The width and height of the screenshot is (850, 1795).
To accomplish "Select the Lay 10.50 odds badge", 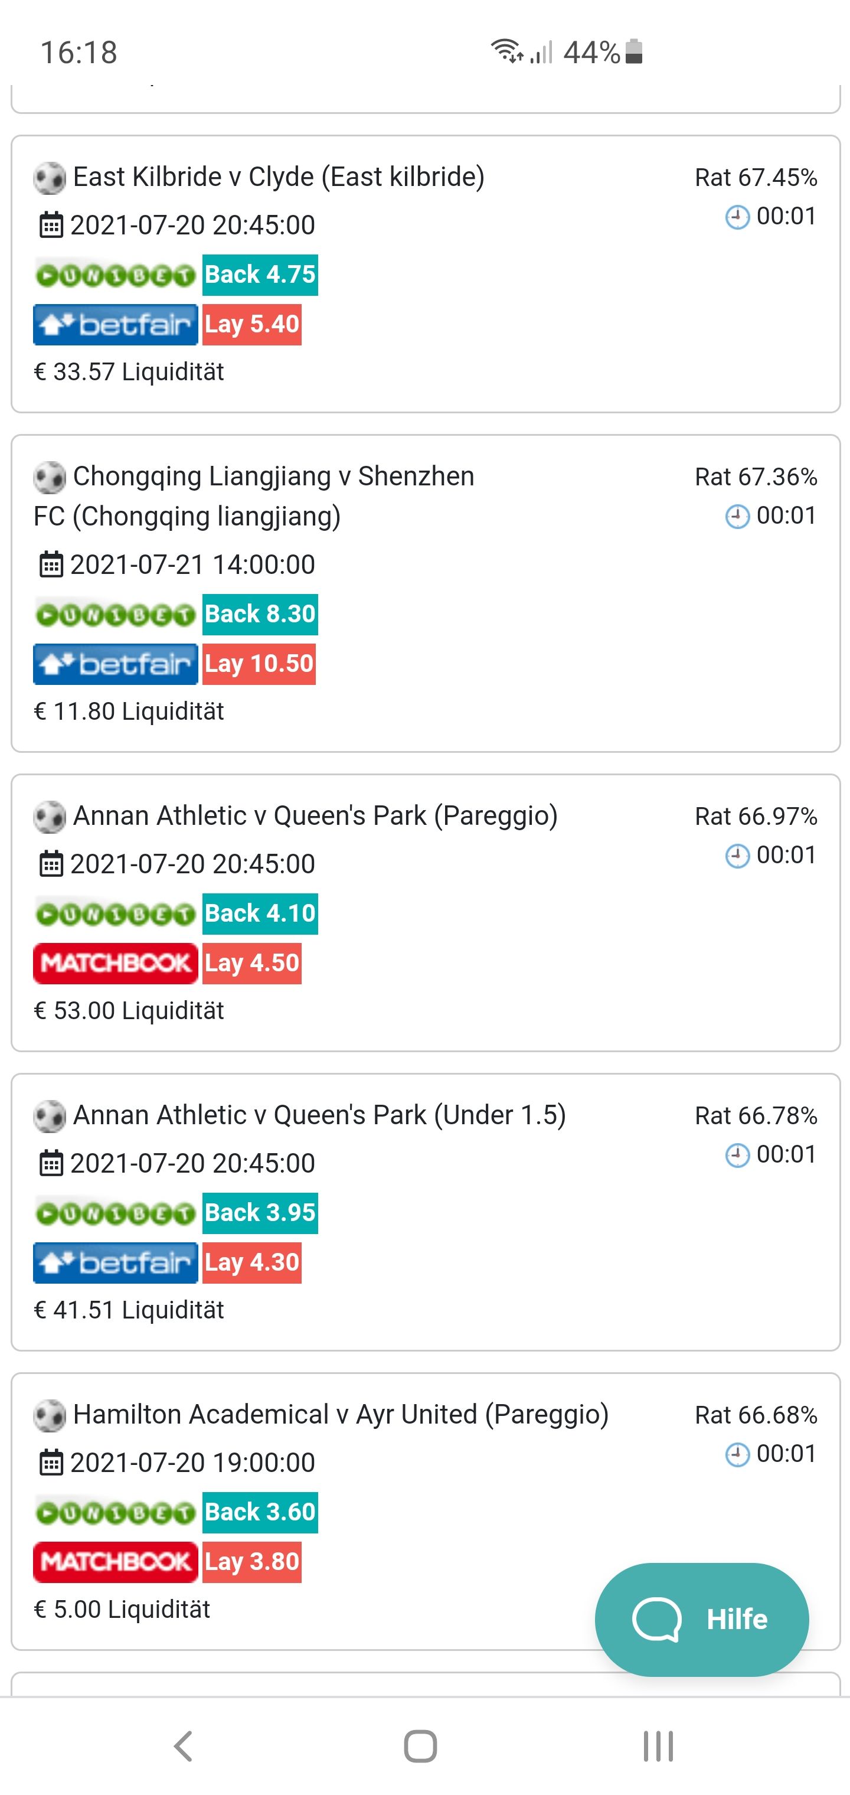I will [x=259, y=664].
